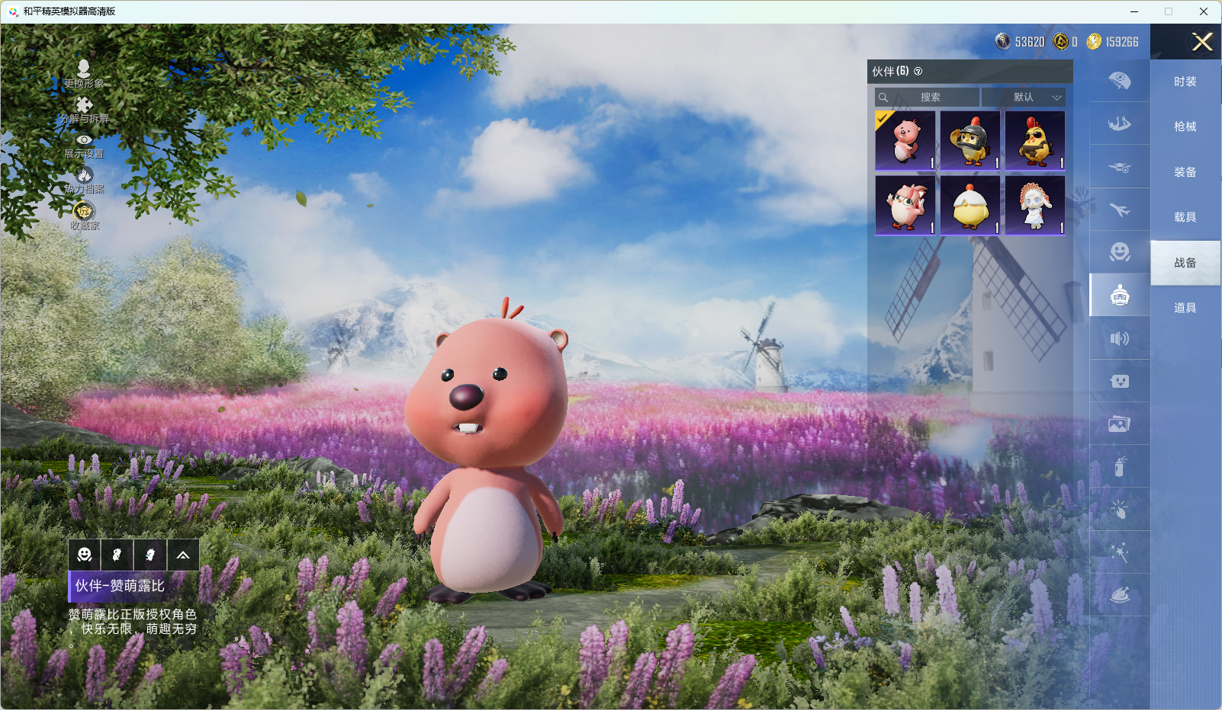Switch to the 道具 tab

(1185, 308)
